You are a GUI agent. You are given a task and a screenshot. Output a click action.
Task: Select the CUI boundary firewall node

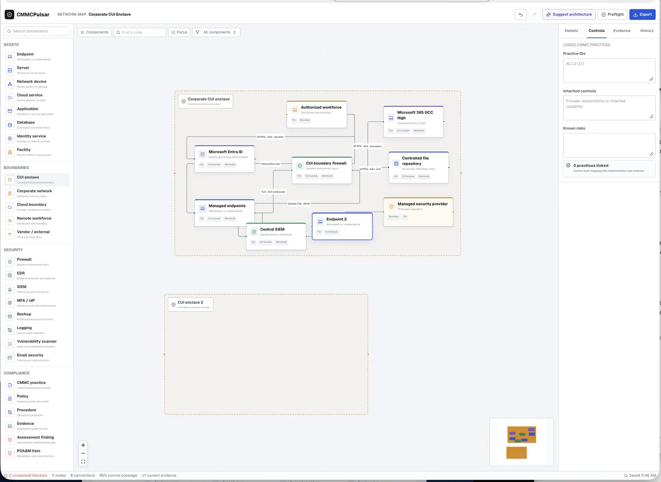point(322,170)
